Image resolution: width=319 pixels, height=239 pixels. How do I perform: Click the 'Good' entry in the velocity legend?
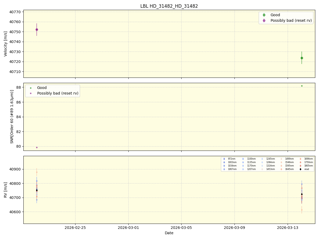coord(275,15)
